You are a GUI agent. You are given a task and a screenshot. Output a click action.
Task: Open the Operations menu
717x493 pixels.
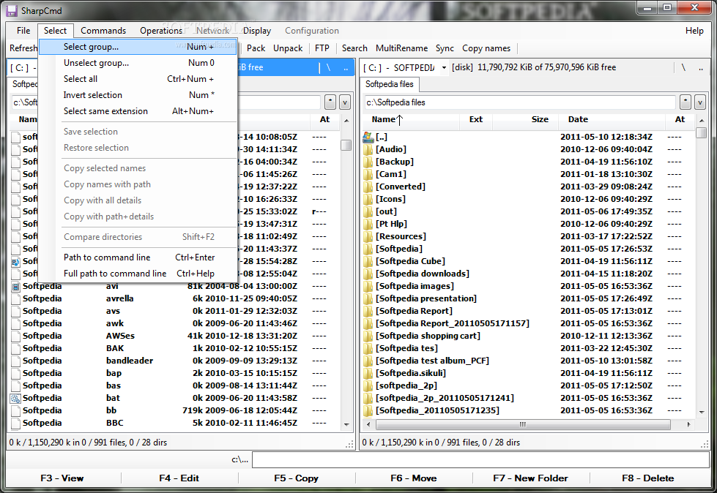coord(161,31)
